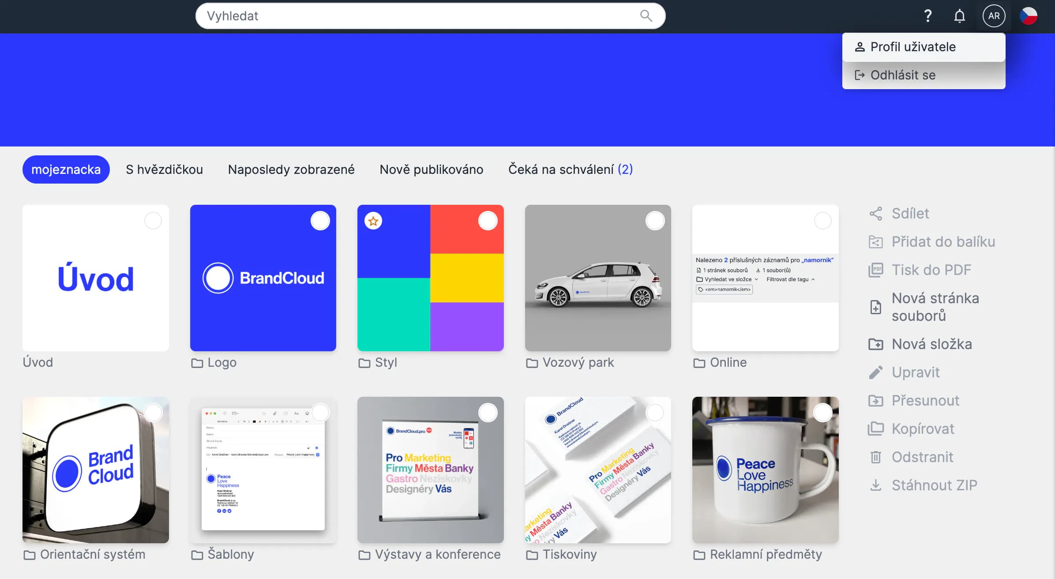Select Reklamní předměty folder checkbox
The width and height of the screenshot is (1055, 579).
click(x=822, y=413)
